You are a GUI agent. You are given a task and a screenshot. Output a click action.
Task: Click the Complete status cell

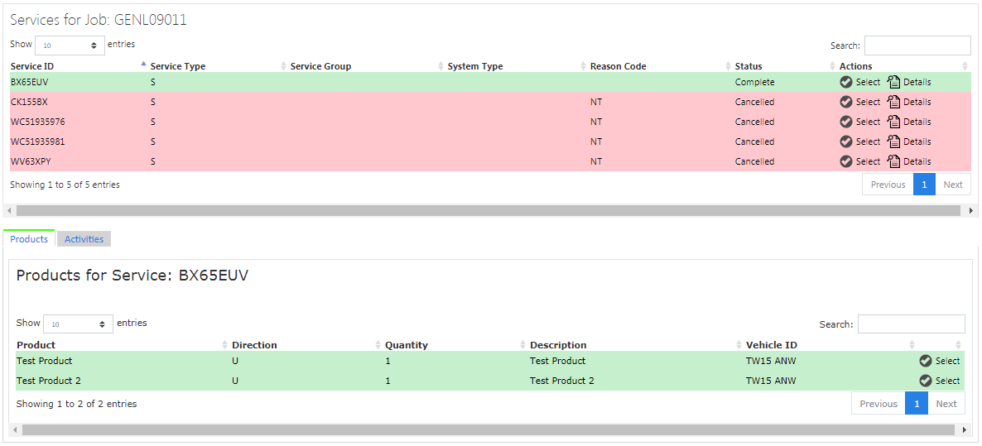point(754,82)
